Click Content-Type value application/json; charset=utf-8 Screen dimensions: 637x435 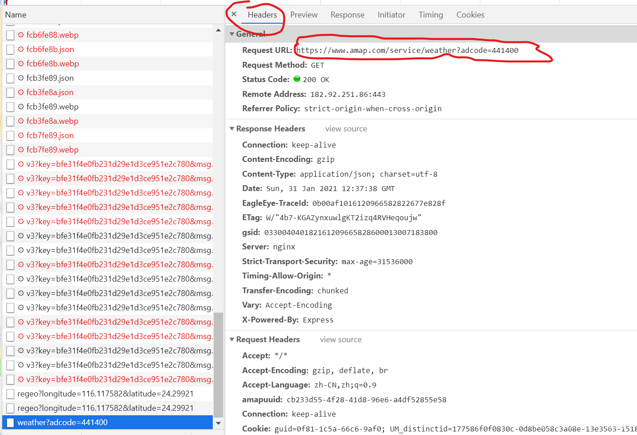tap(369, 174)
